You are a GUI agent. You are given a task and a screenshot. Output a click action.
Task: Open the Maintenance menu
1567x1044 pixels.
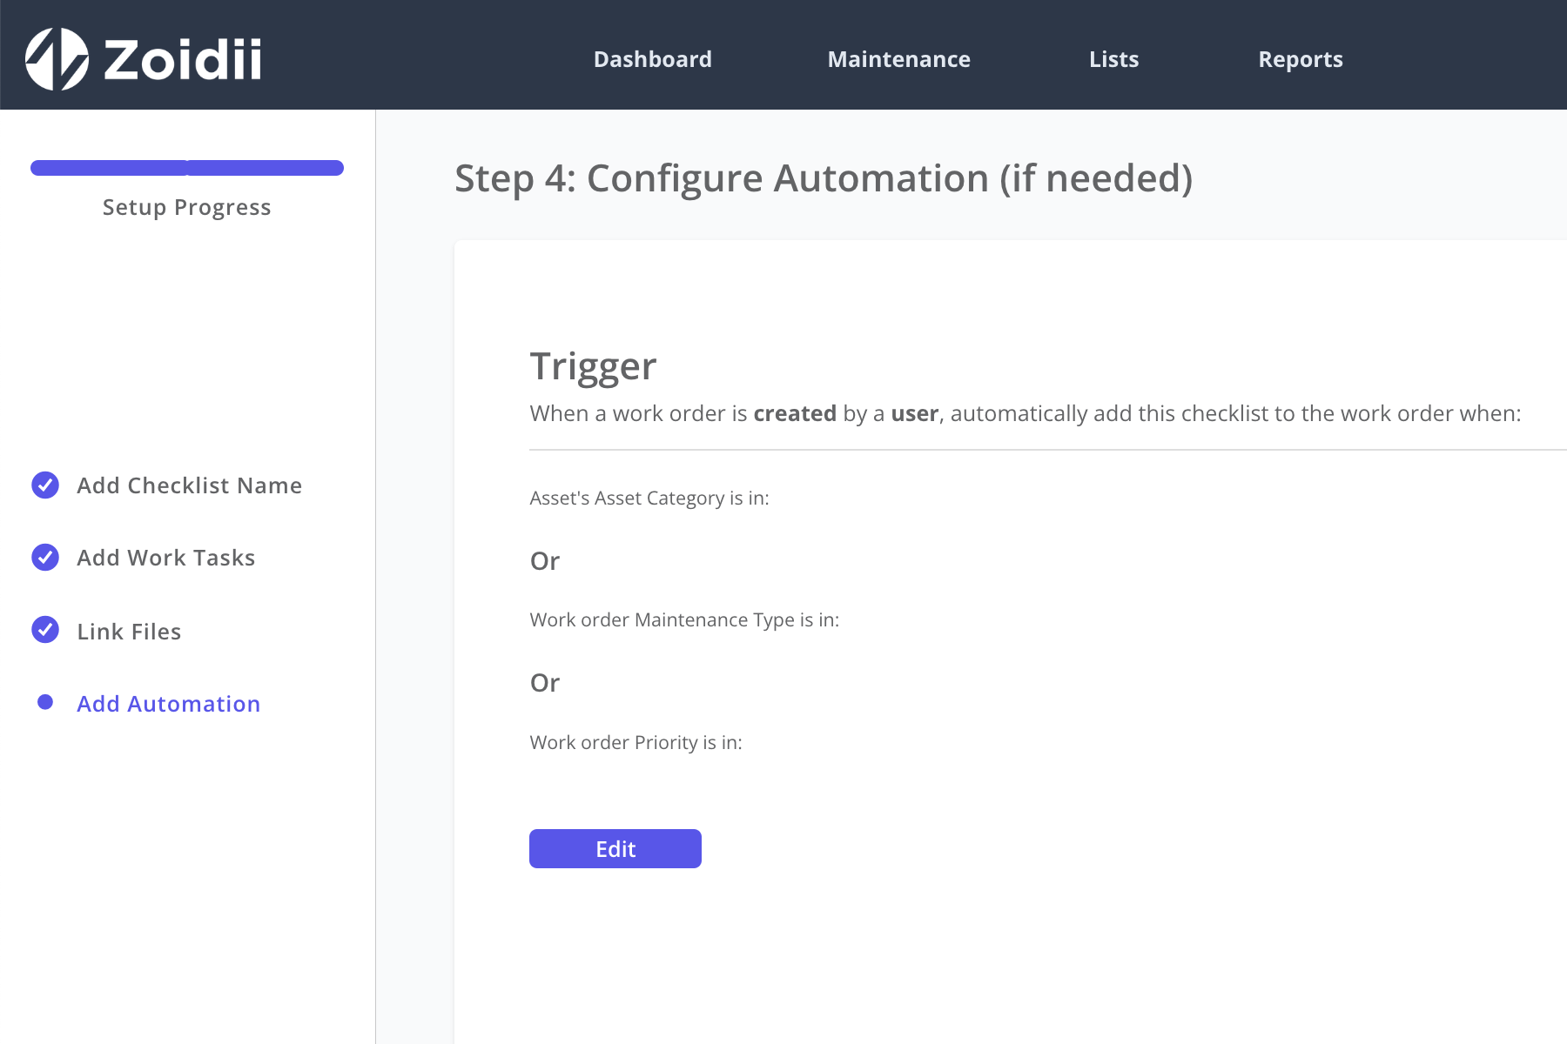898,59
